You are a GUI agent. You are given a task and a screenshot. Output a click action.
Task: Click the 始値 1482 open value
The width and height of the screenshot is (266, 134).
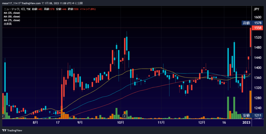point(37,9)
